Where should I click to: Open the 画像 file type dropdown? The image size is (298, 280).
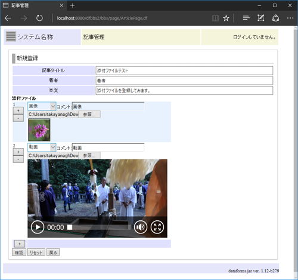(42, 106)
